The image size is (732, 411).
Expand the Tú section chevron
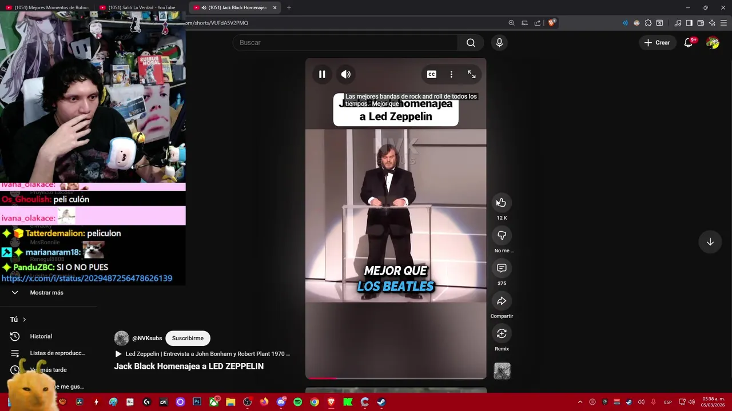coord(24,320)
